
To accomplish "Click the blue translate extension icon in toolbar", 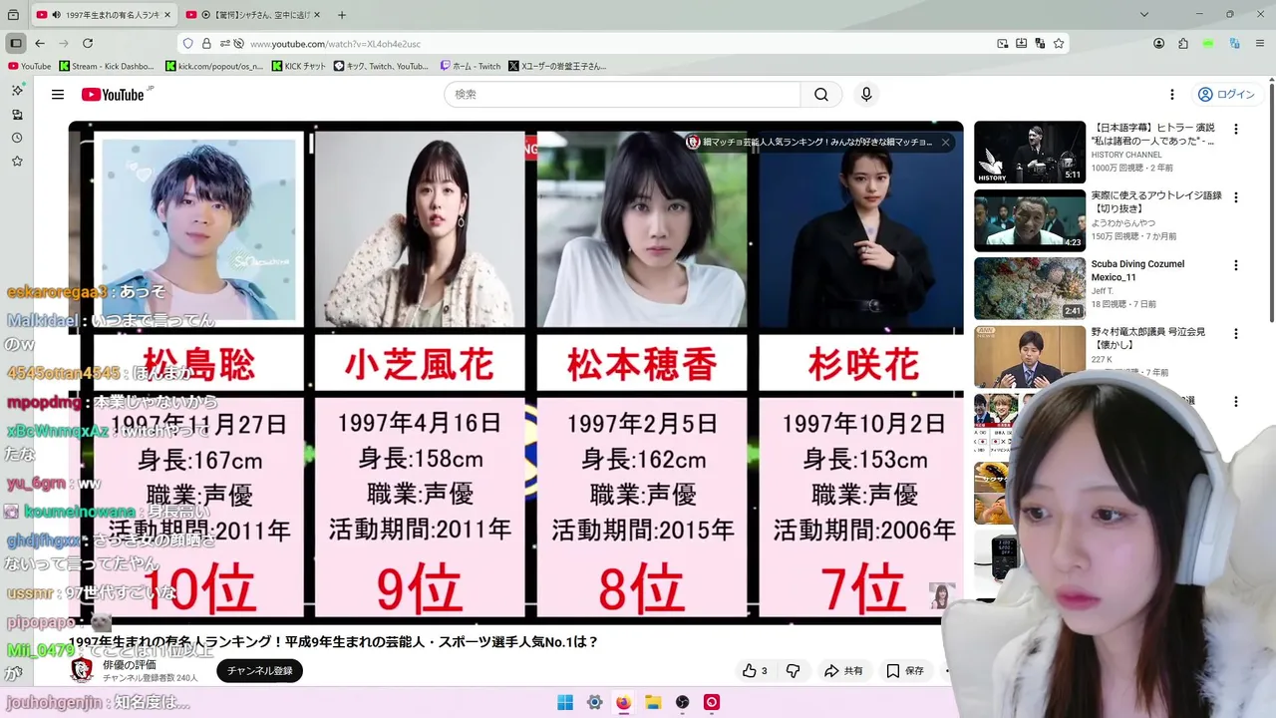I will tap(1234, 44).
